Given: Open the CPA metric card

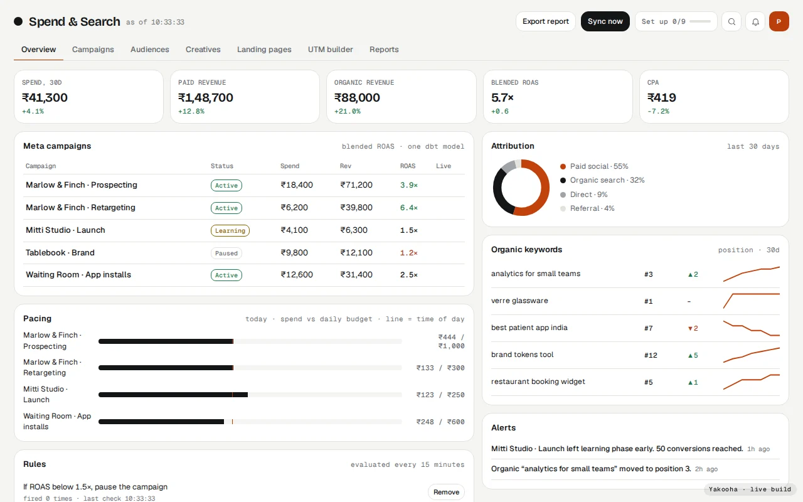Looking at the screenshot, I should tap(714, 97).
